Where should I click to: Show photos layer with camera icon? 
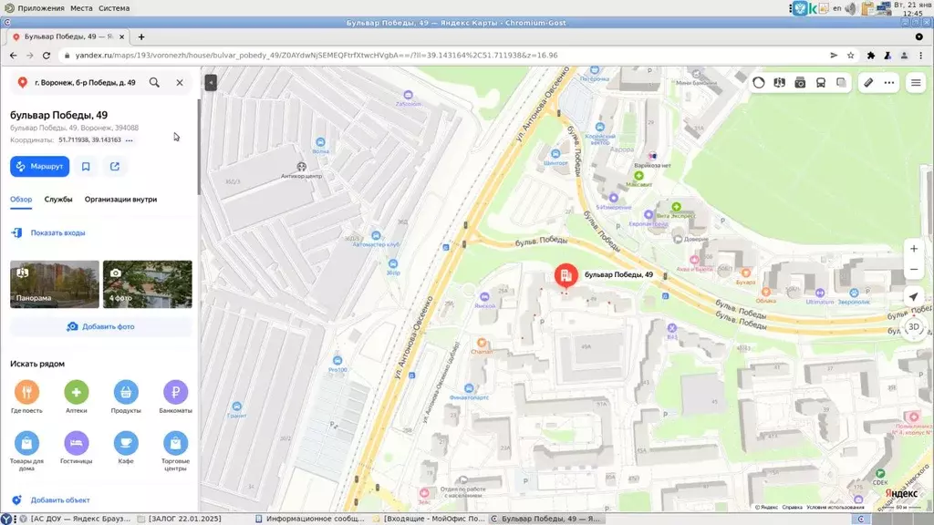pyautogui.click(x=800, y=83)
